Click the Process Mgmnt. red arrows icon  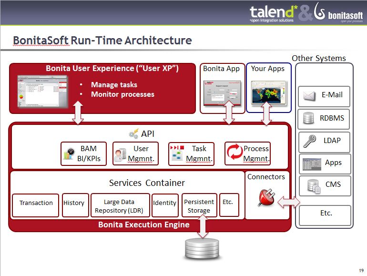coord(234,152)
